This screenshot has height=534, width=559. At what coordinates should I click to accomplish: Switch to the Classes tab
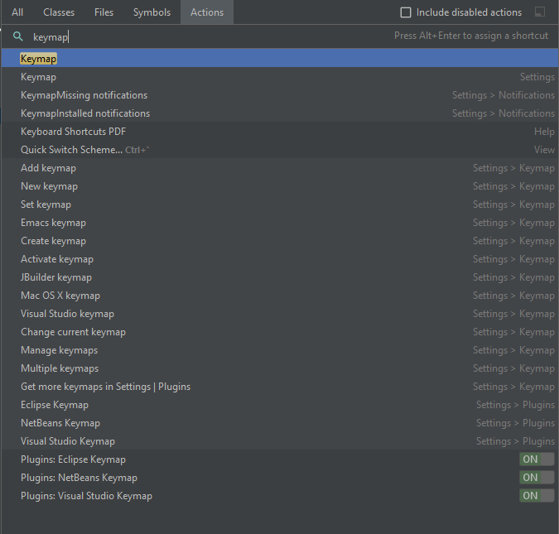click(59, 12)
